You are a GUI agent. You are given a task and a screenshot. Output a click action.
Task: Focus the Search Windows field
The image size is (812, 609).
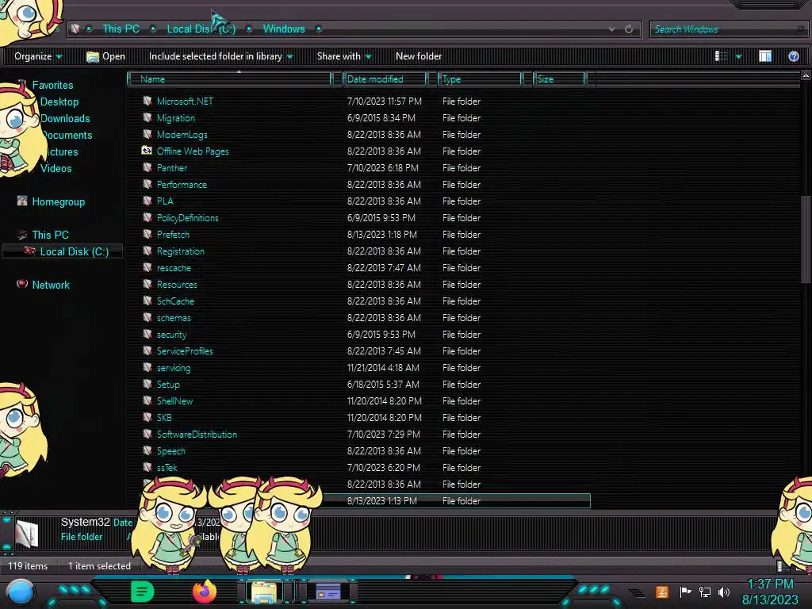click(728, 29)
